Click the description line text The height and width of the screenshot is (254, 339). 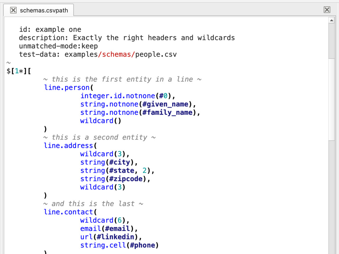(127, 38)
